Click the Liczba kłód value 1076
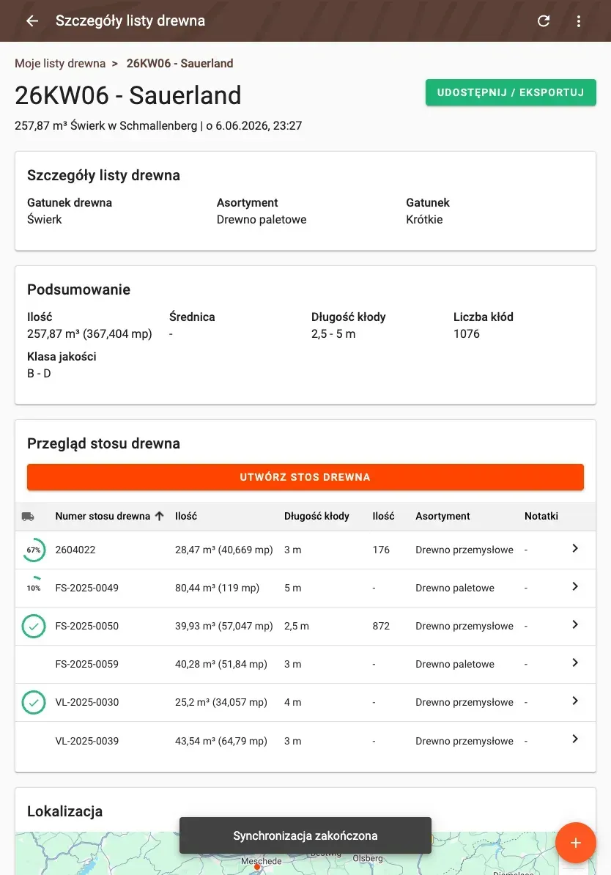Screen dimensions: 611x875 pos(467,333)
